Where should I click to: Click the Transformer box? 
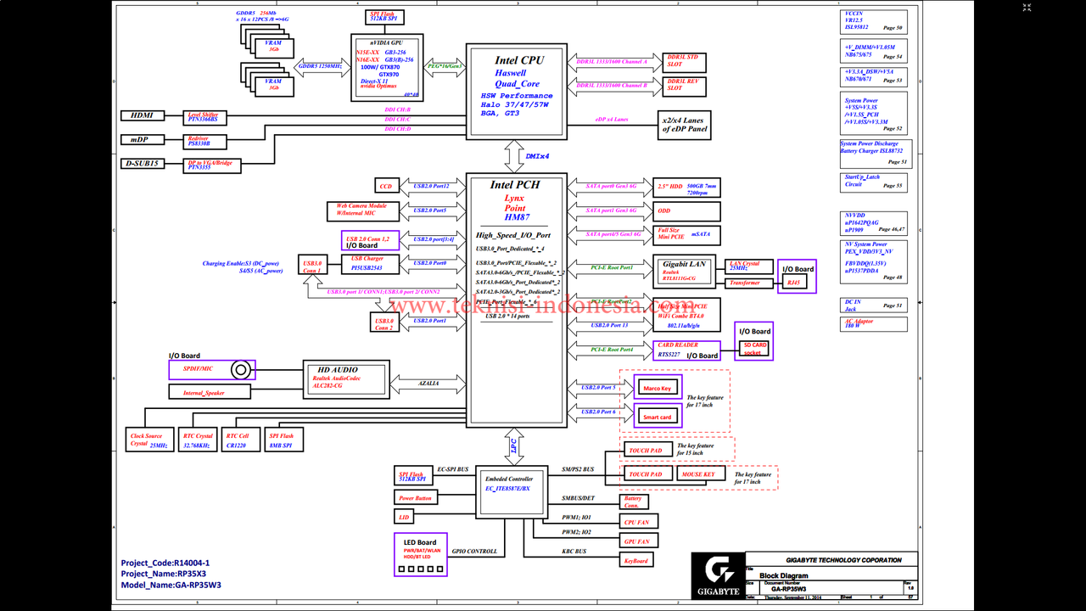point(751,283)
